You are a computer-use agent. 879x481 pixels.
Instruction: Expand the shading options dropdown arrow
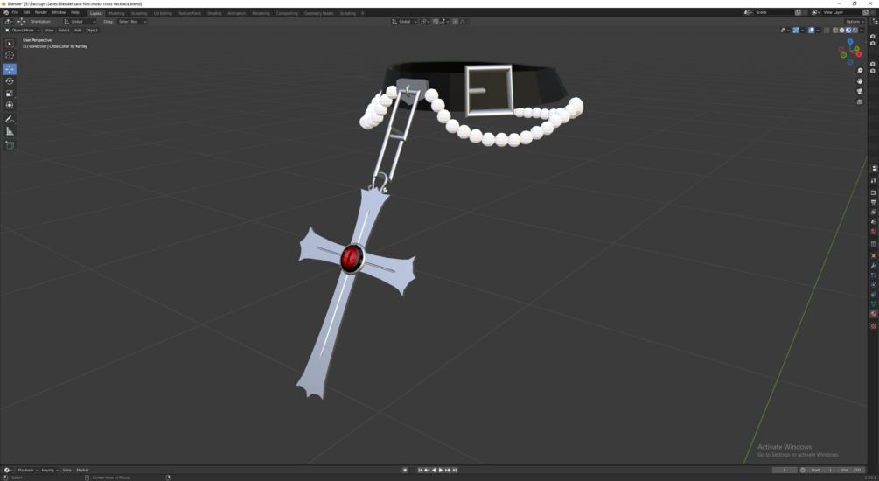[x=862, y=31]
